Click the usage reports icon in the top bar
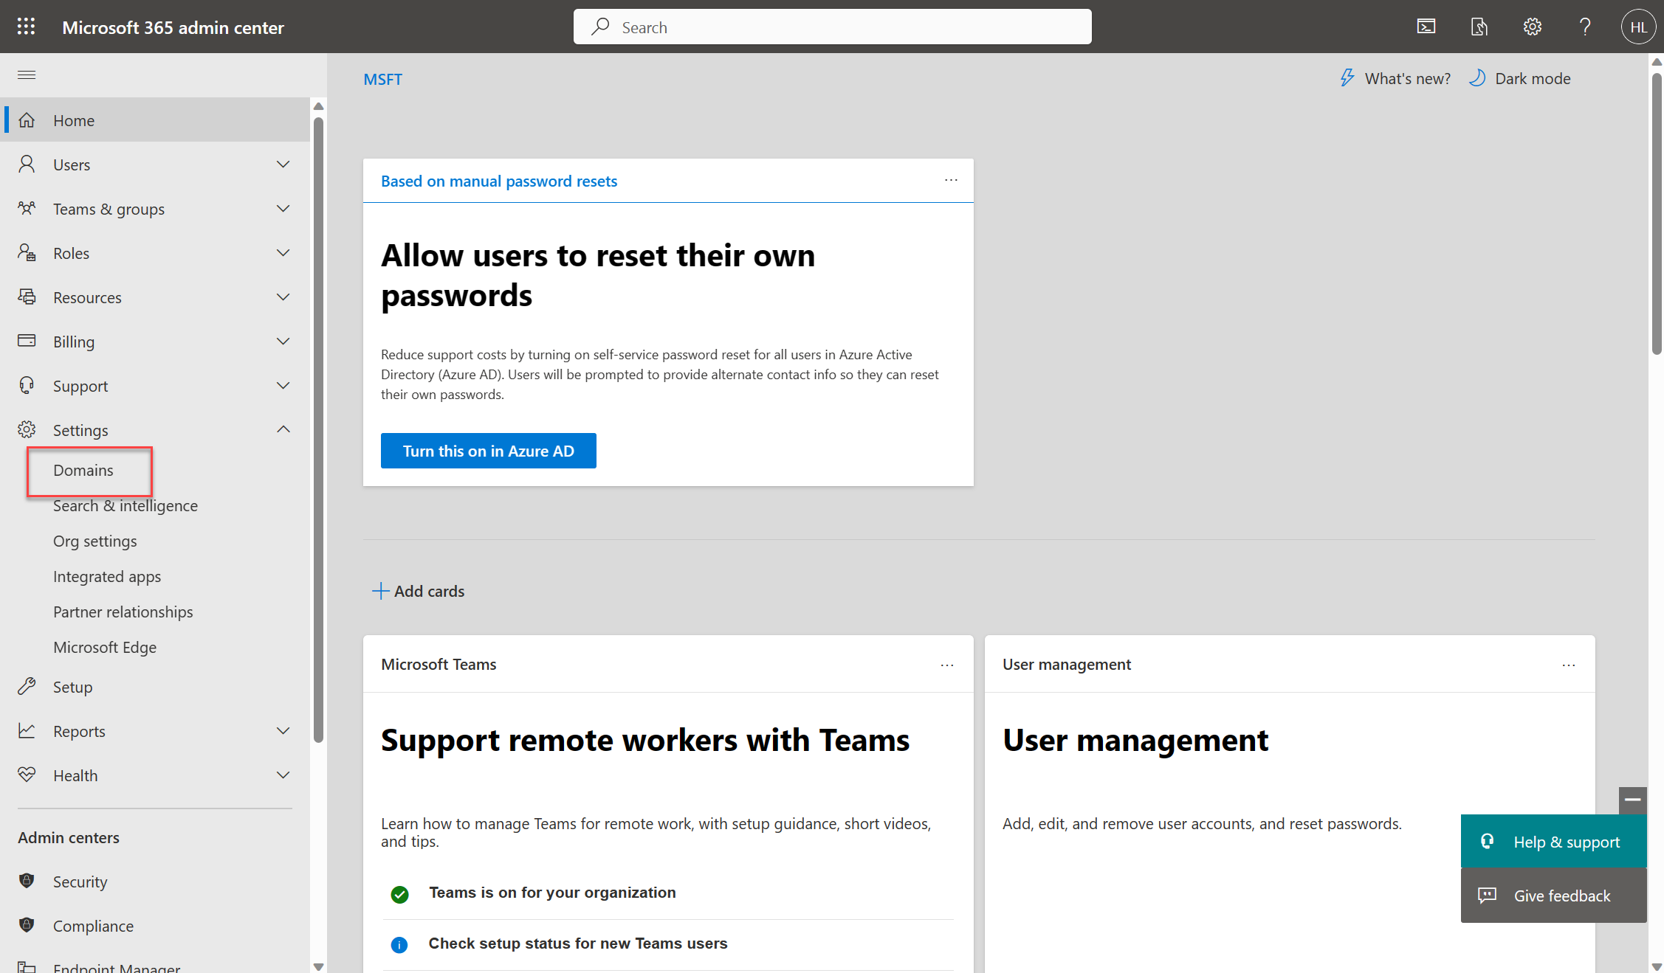Screen dimensions: 1664x973 pyautogui.click(x=1479, y=27)
